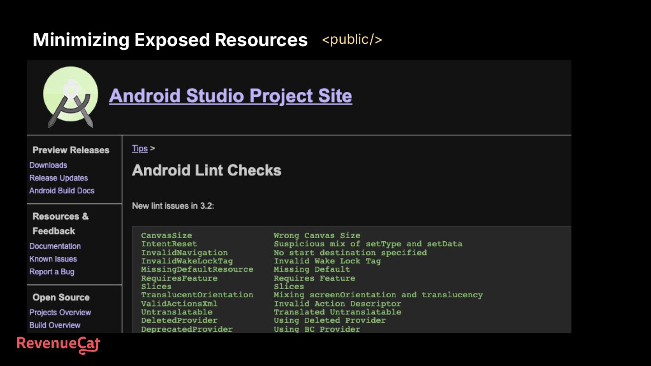Screen dimensions: 651x366
Task: Click the 'Requires Feature' description
Action: pyautogui.click(x=315, y=278)
